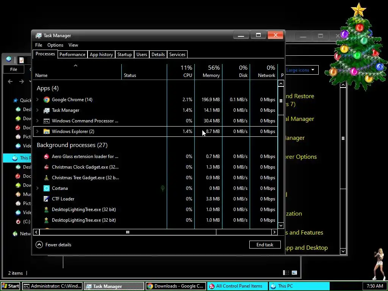Sort processes by the CPU column header

181,72
